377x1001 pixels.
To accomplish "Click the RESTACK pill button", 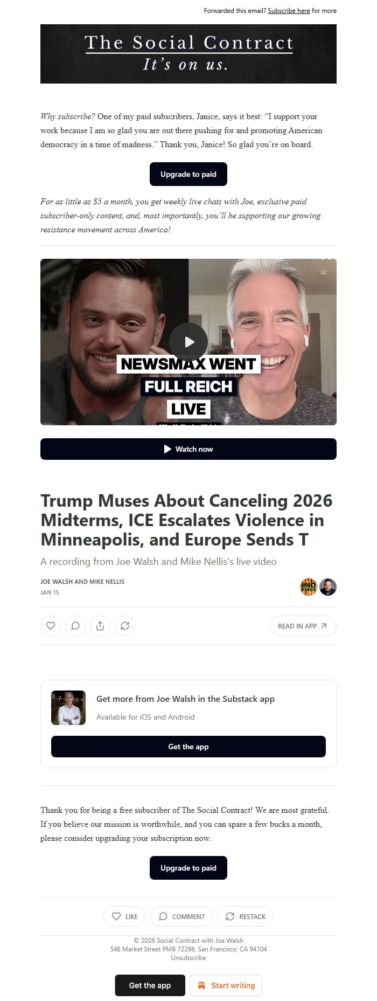I will pyautogui.click(x=246, y=916).
